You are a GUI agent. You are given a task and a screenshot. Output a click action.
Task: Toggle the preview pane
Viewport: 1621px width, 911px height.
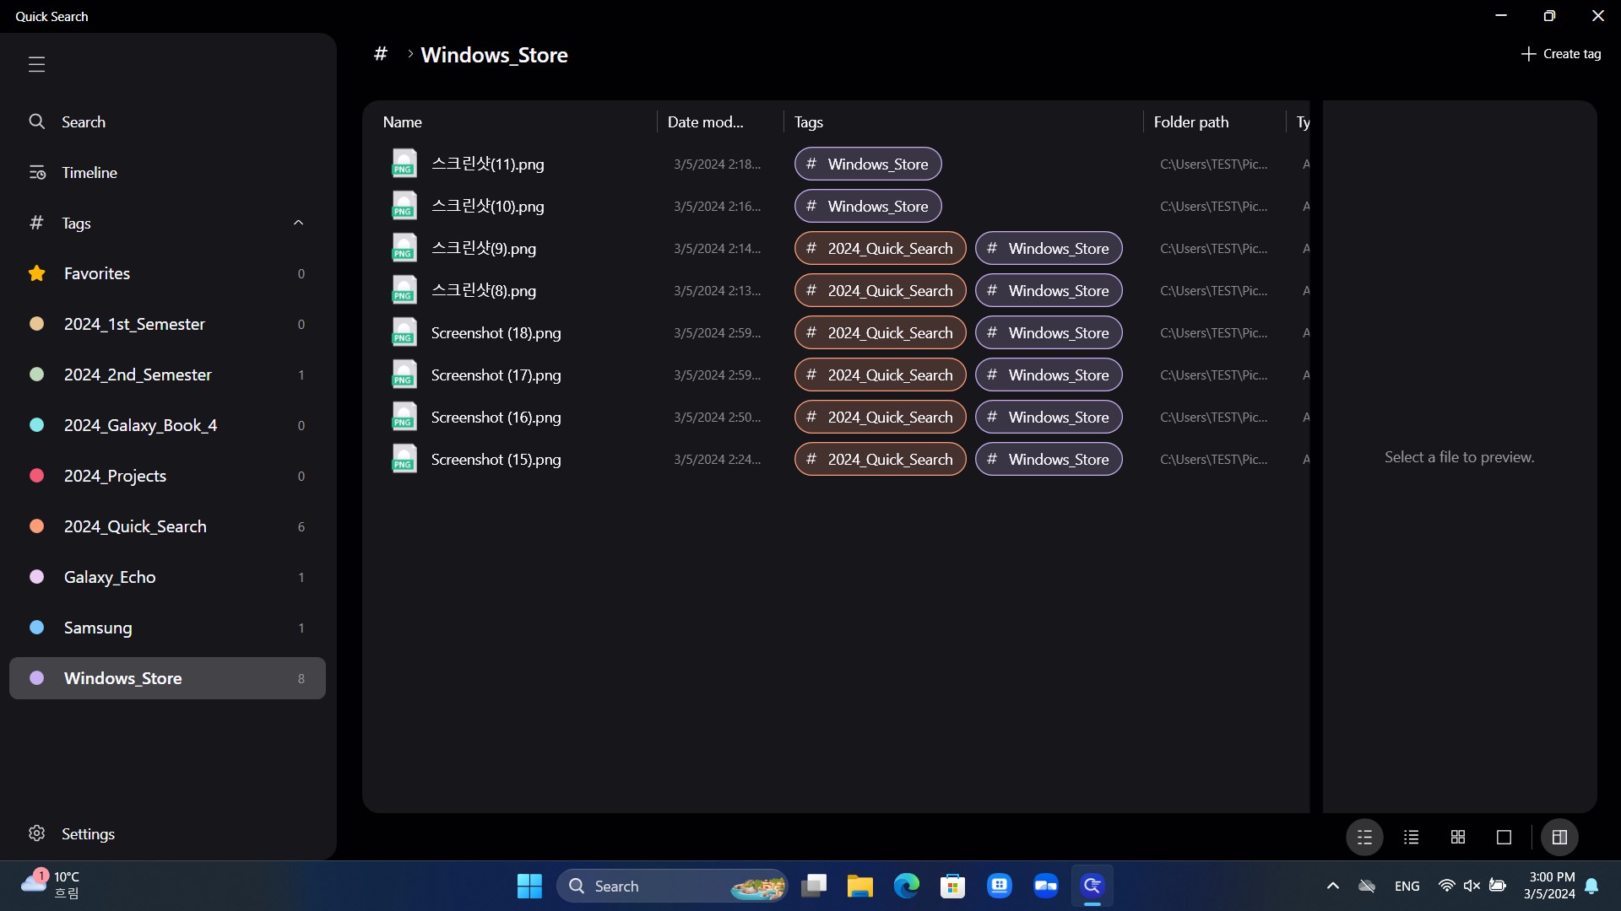[1559, 837]
